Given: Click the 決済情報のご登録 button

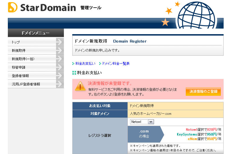Looking at the screenshot, I should [x=203, y=92].
